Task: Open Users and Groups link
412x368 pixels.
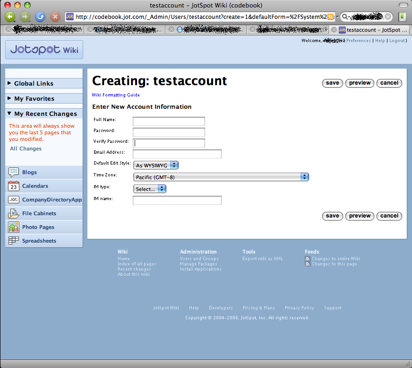Action: coord(199,259)
